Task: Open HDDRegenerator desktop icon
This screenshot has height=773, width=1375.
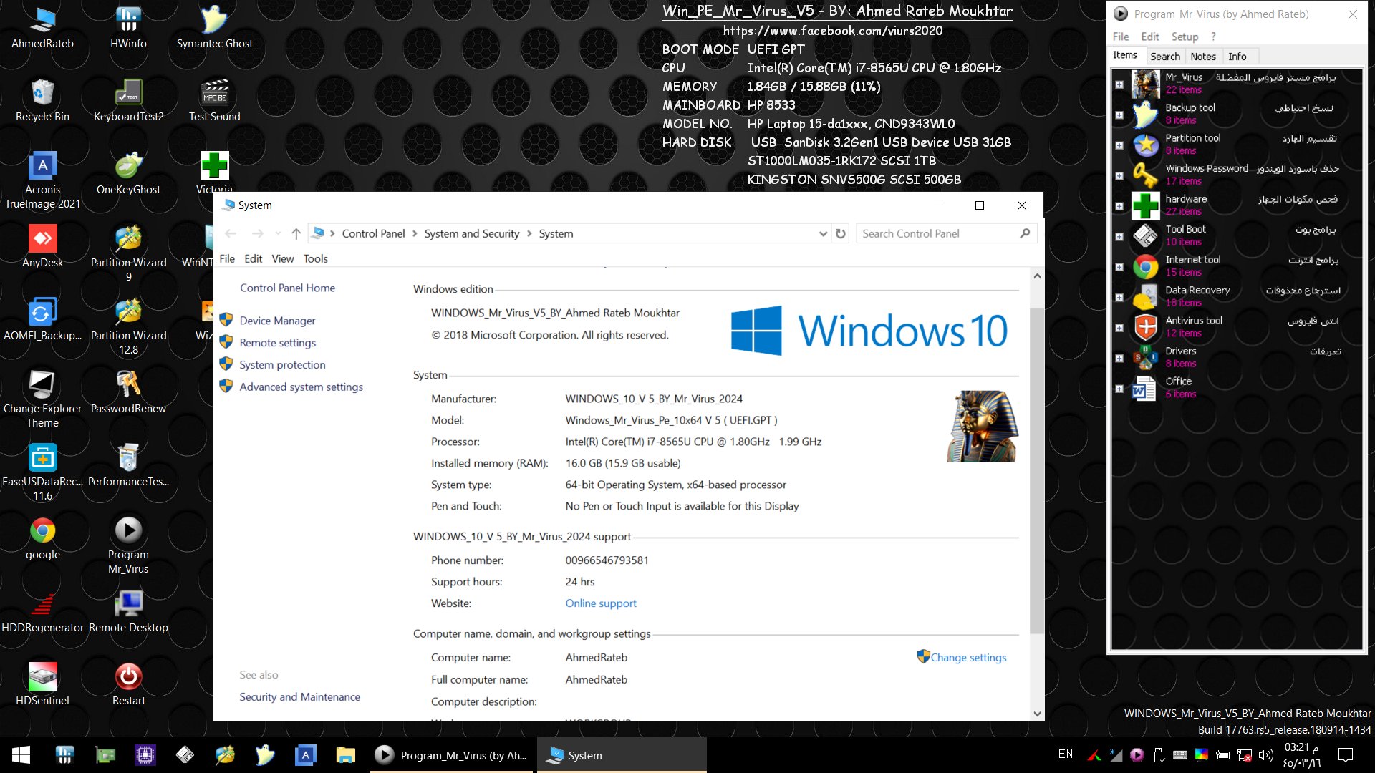Action: point(42,612)
